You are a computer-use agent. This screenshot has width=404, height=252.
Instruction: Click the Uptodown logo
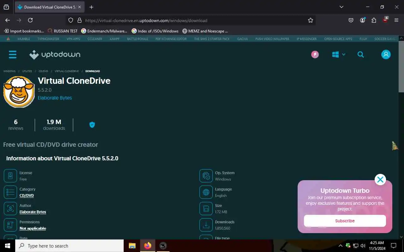click(55, 54)
